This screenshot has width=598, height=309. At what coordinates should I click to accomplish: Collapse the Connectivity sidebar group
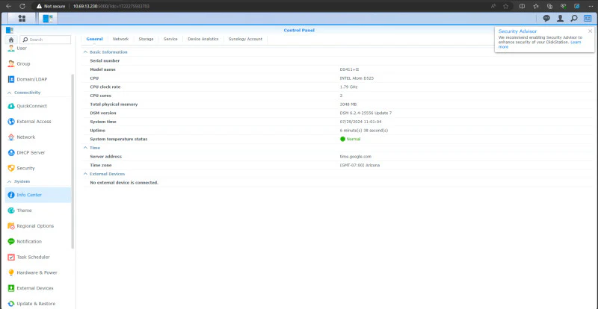(x=10, y=93)
